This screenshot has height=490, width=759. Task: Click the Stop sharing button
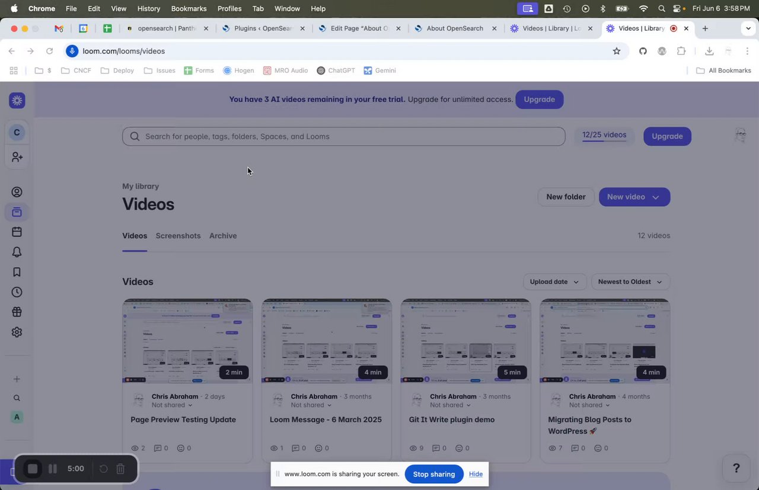click(434, 474)
